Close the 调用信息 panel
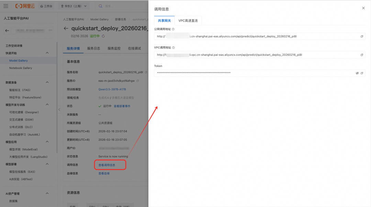The width and height of the screenshot is (371, 207). (363, 8)
